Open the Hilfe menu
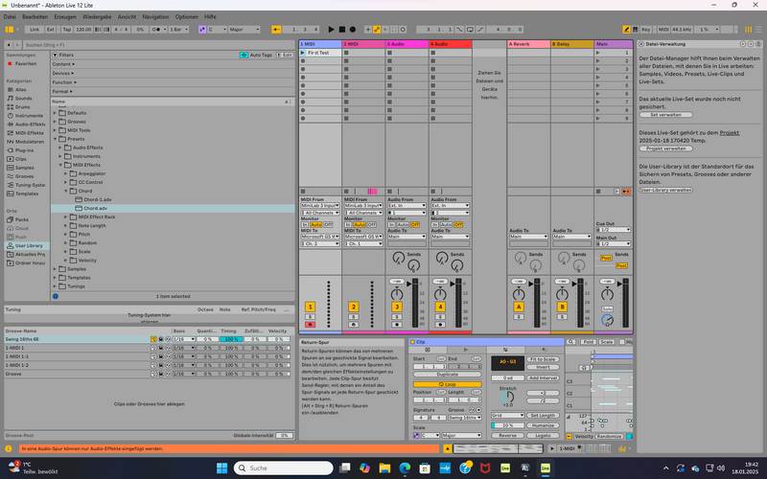This screenshot has width=767, height=479. (210, 16)
